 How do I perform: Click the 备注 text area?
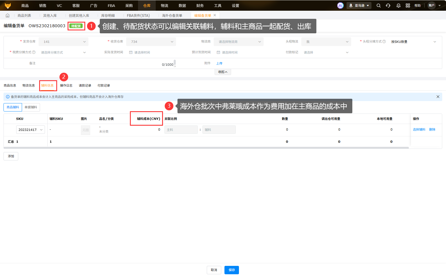pyautogui.click(x=107, y=63)
